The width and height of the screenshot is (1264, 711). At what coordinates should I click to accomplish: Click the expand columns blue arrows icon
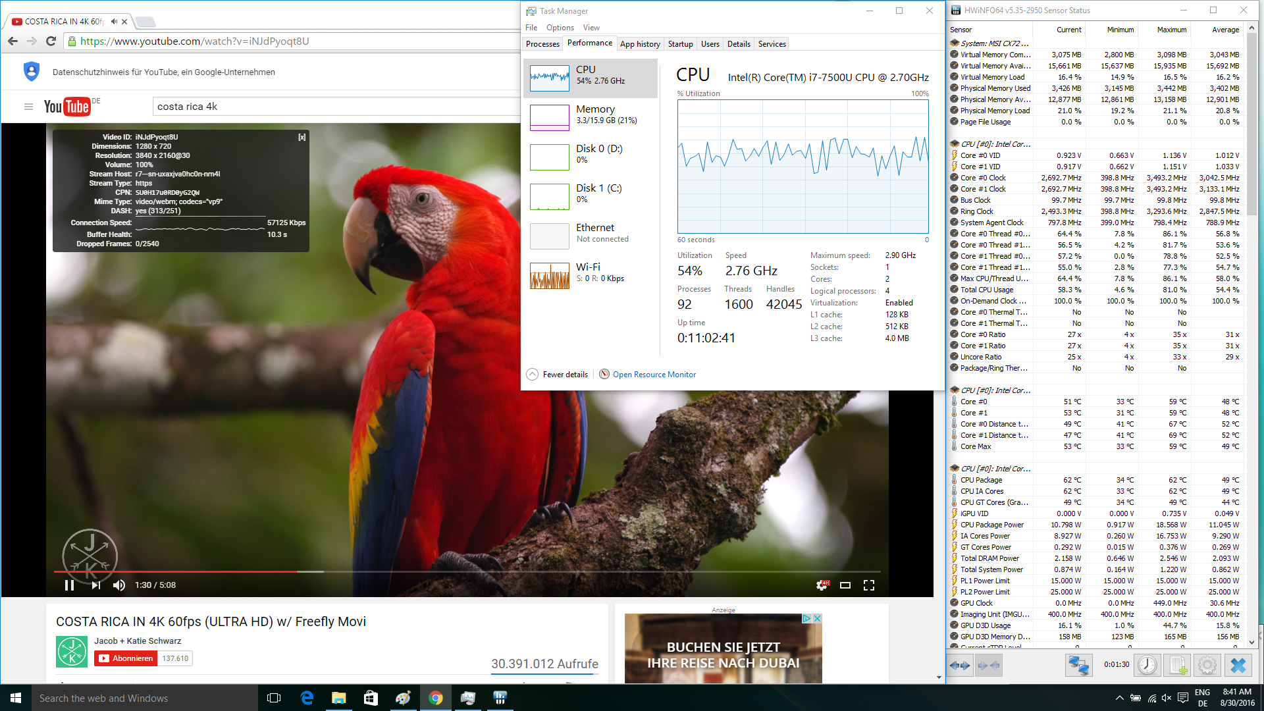[x=960, y=666]
